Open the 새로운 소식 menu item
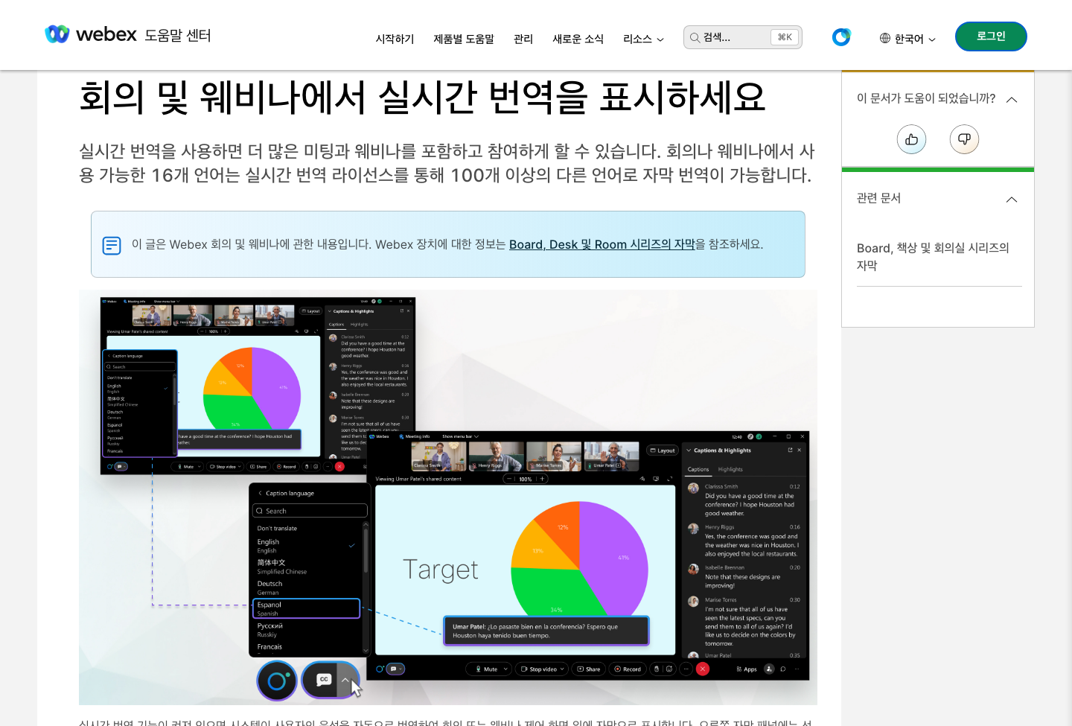1072x726 pixels. [578, 39]
